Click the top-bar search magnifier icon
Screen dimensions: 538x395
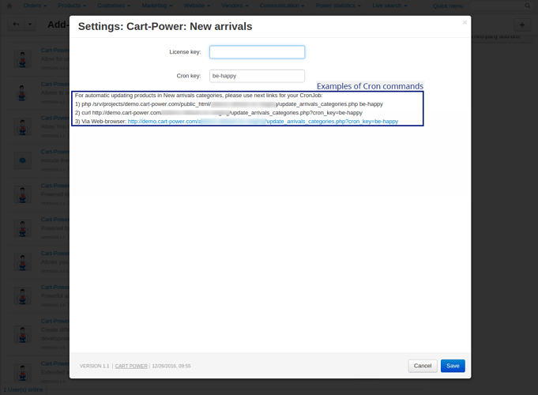528,6
